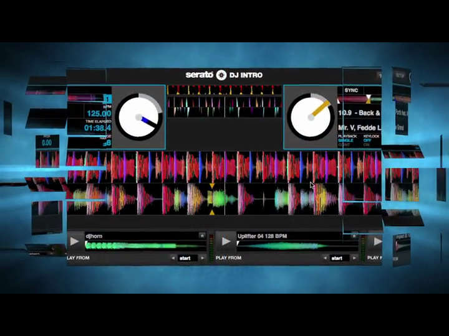The width and height of the screenshot is (449, 336).
Task: Eject the djhorn sample slot
Action: 202,236
